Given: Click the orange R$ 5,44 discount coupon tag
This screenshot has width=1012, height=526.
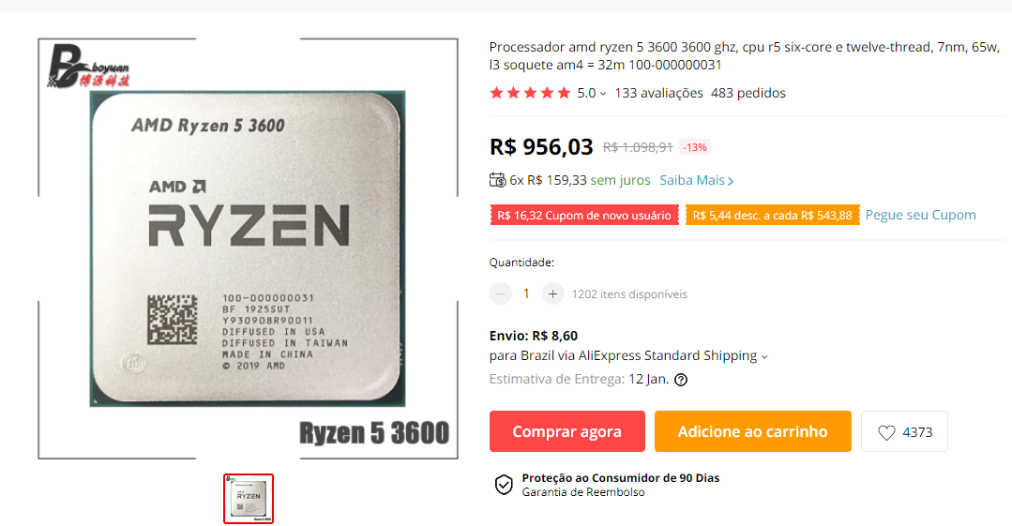Looking at the screenshot, I should (772, 215).
